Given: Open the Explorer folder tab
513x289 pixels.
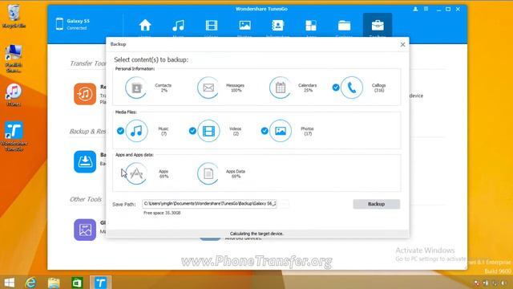Looking at the screenshot, I should [344, 26].
